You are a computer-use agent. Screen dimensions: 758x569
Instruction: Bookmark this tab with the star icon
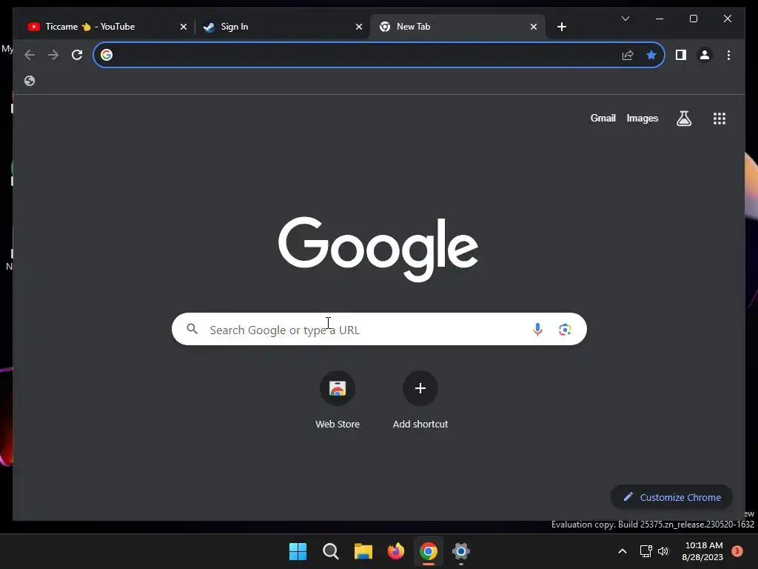(x=651, y=55)
